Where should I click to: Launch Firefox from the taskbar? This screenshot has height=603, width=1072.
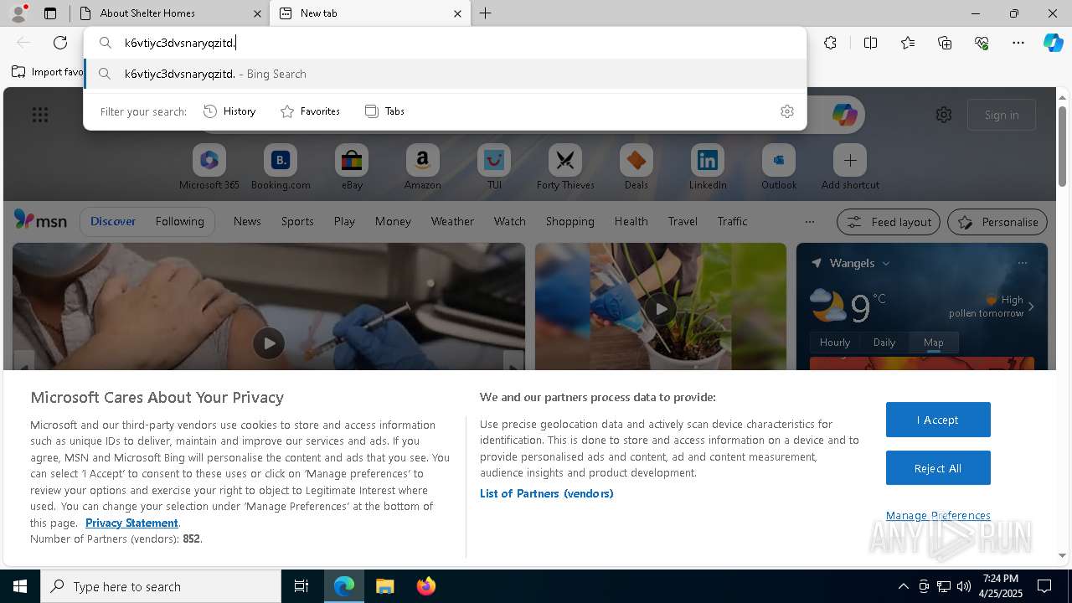[426, 586]
